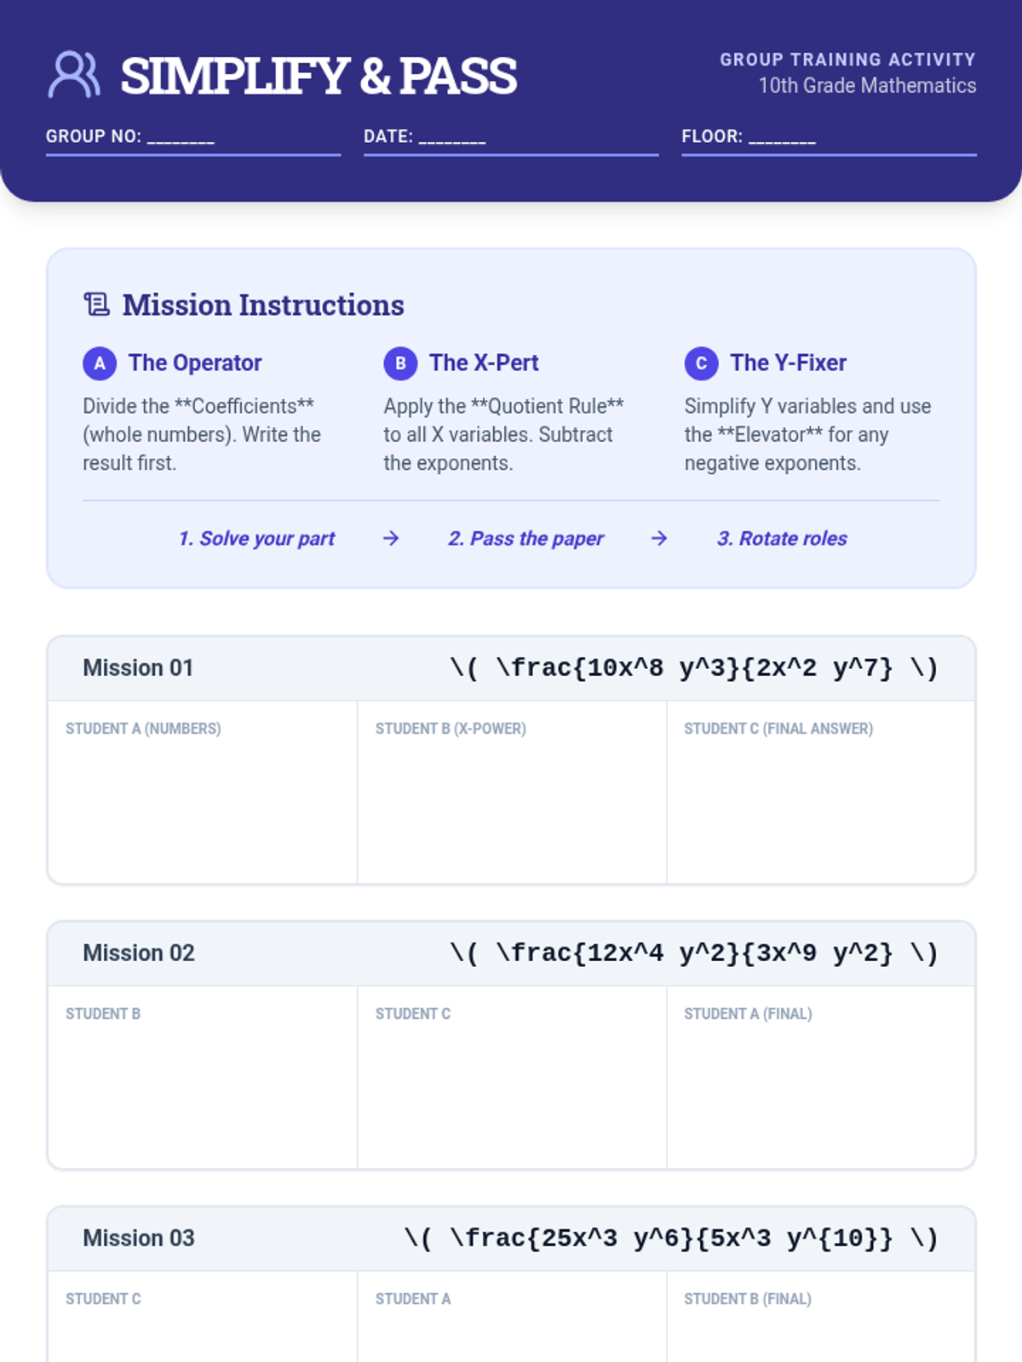Click the Date field in header
This screenshot has width=1022, height=1362.
click(511, 138)
